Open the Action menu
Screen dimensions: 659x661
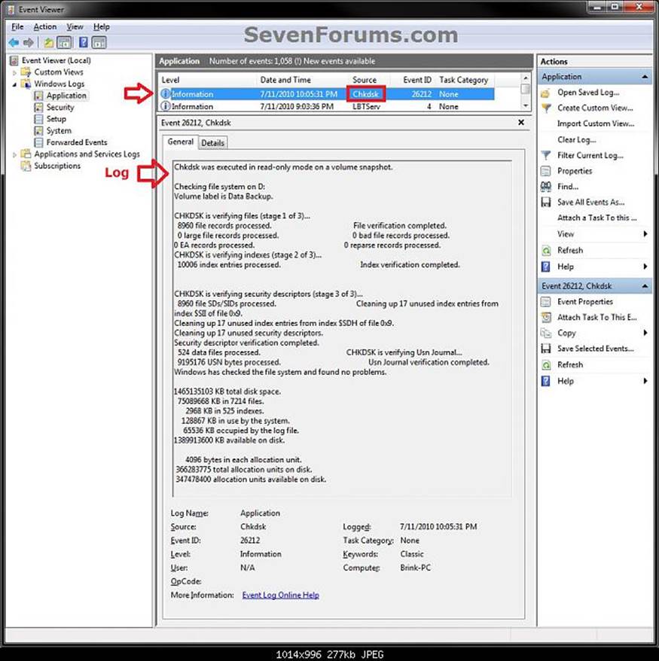tap(44, 26)
